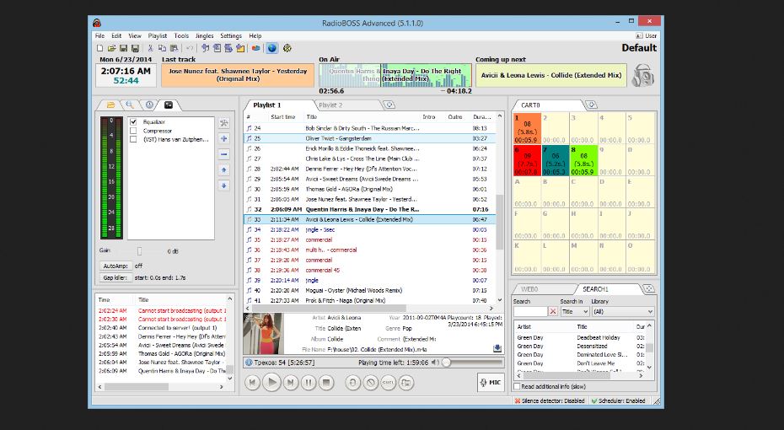Image resolution: width=784 pixels, height=430 pixels.
Task: Open the File menu
Action: click(x=100, y=36)
